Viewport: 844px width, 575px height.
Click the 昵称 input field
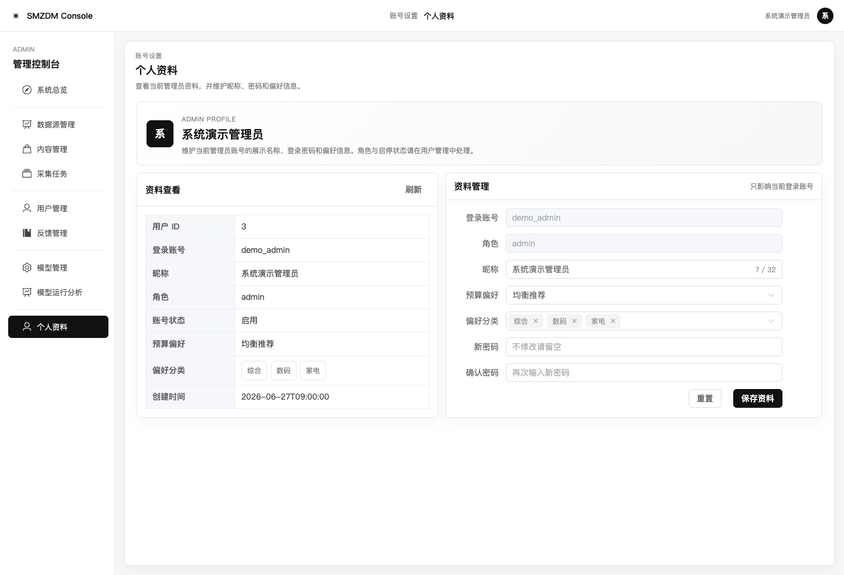coord(644,269)
